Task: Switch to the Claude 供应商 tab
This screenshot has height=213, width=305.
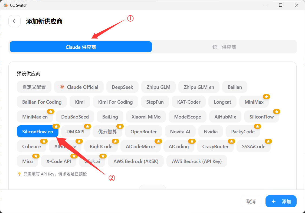Action: pyautogui.click(x=81, y=47)
